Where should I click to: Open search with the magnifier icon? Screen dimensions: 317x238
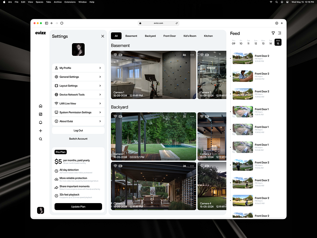[x=41, y=139]
